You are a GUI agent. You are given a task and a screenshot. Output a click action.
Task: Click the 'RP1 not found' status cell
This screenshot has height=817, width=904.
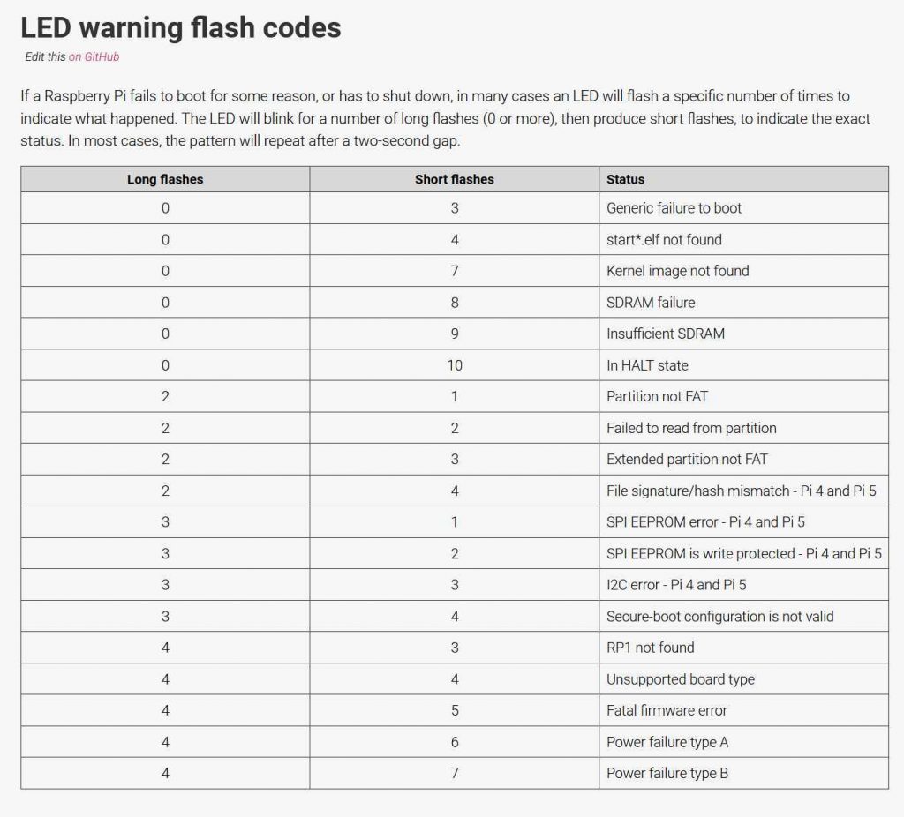[650, 648]
